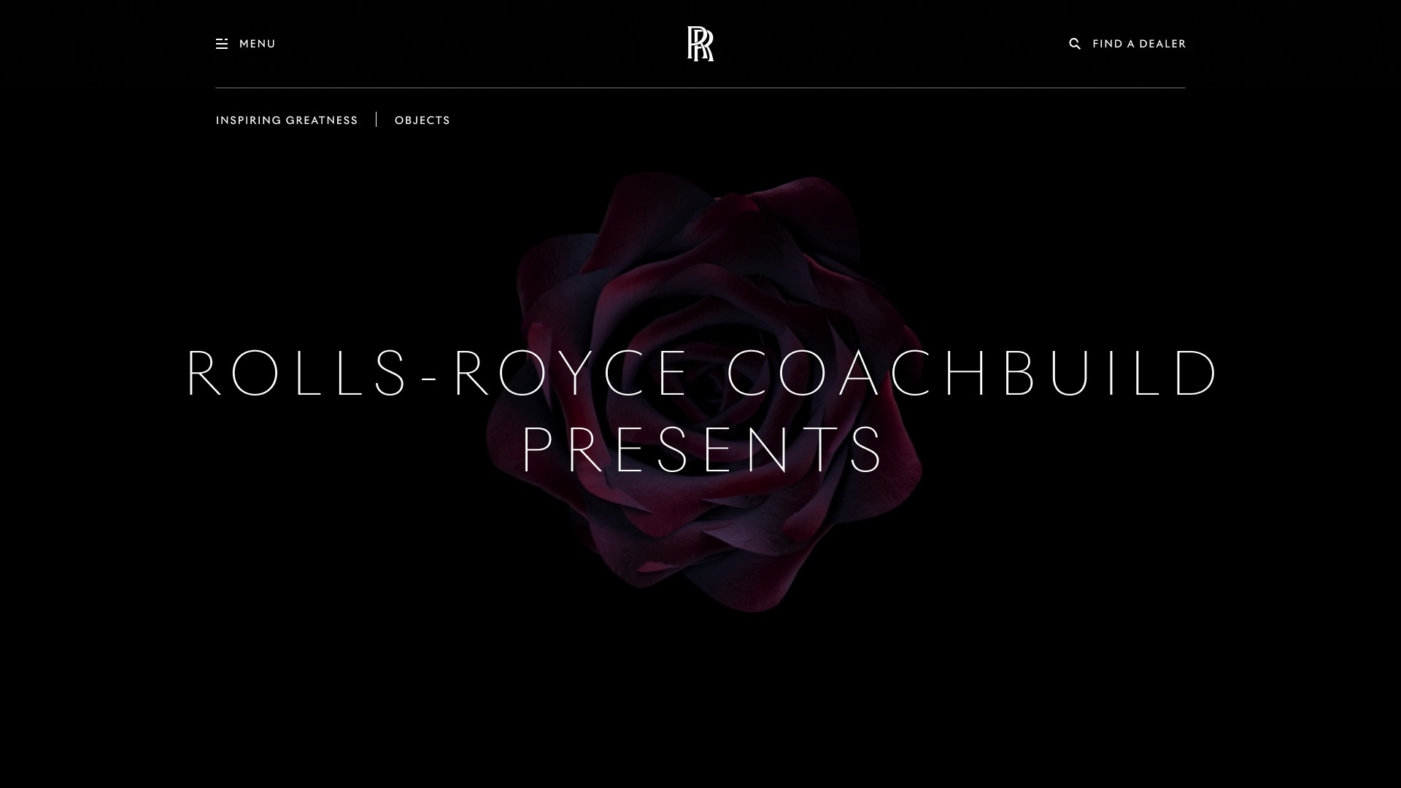Open the FIND A DEALER link

pos(1139,44)
